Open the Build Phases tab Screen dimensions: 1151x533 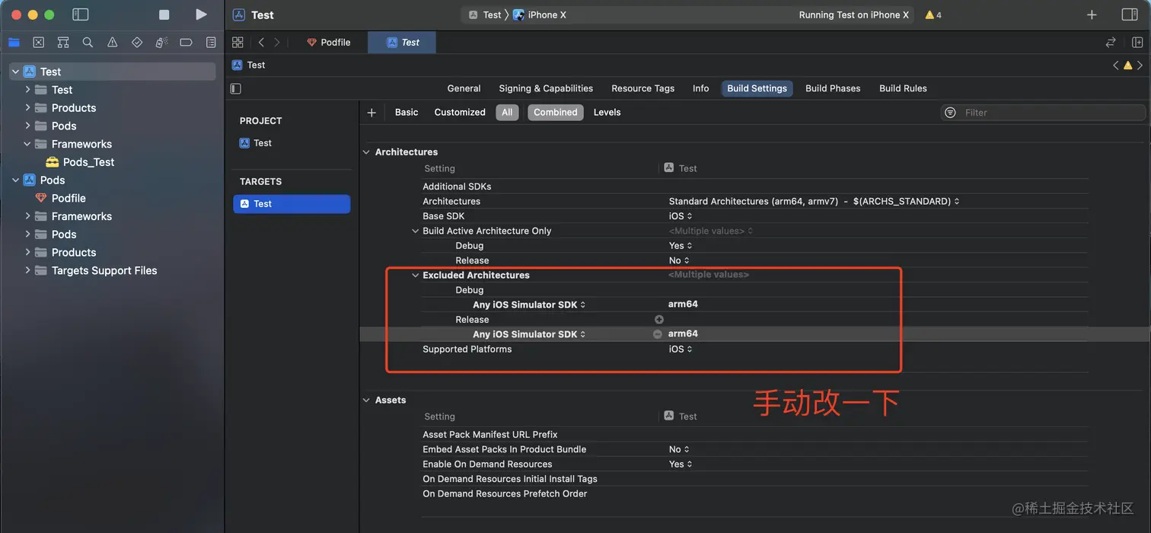[x=833, y=88]
